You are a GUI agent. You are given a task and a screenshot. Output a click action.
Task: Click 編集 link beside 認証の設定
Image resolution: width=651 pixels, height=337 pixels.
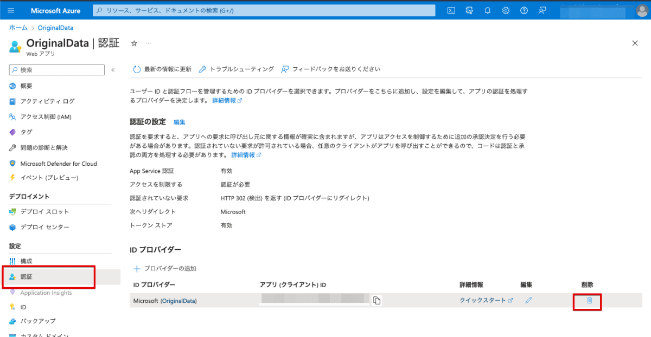point(180,122)
